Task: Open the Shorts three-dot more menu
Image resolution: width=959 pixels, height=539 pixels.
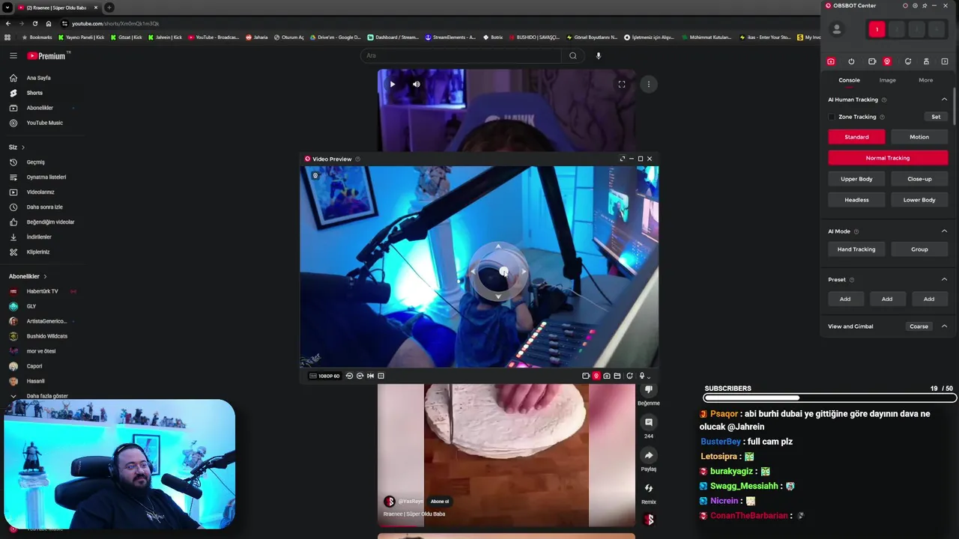Action: [x=649, y=84]
